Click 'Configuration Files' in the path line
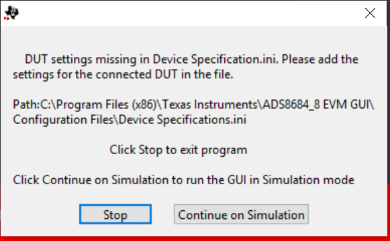This screenshot has width=390, height=241. [63, 120]
